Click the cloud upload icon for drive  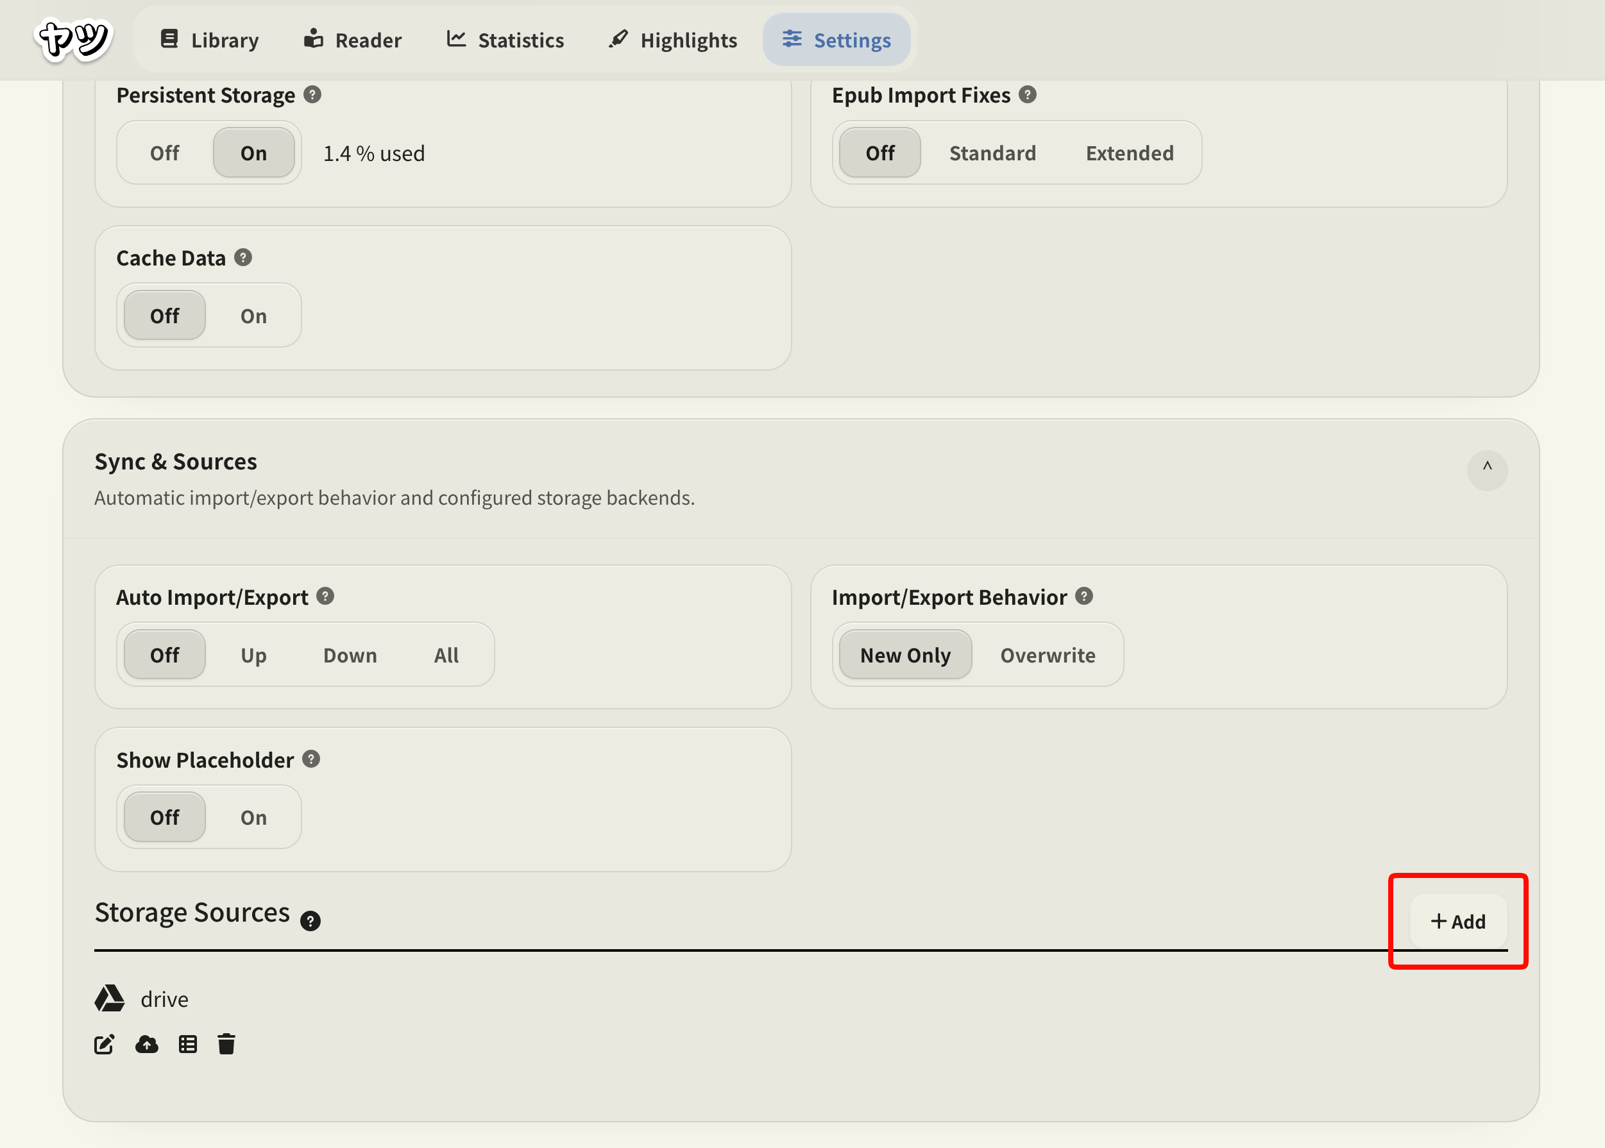pyautogui.click(x=146, y=1044)
